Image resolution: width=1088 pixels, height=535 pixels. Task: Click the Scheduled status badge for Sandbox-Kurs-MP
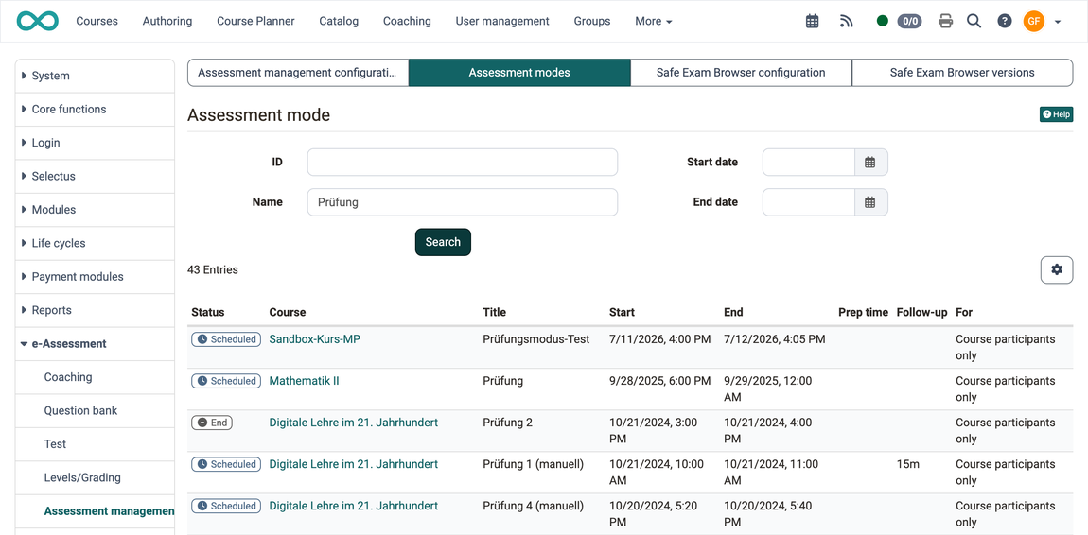tap(226, 339)
